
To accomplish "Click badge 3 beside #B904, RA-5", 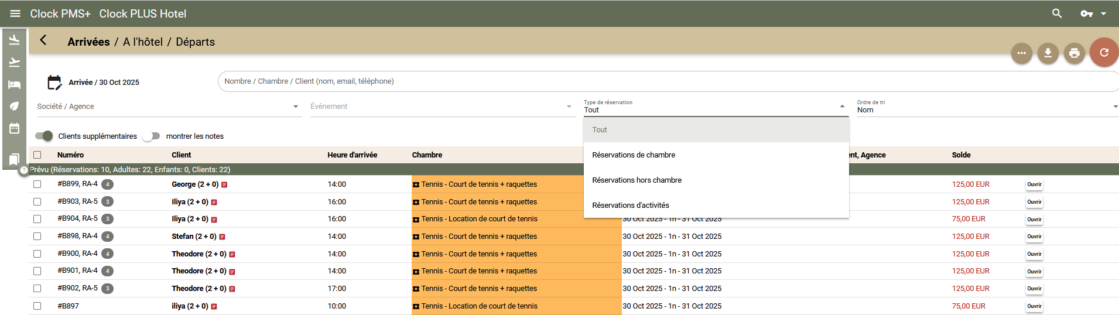I will pyautogui.click(x=107, y=219).
